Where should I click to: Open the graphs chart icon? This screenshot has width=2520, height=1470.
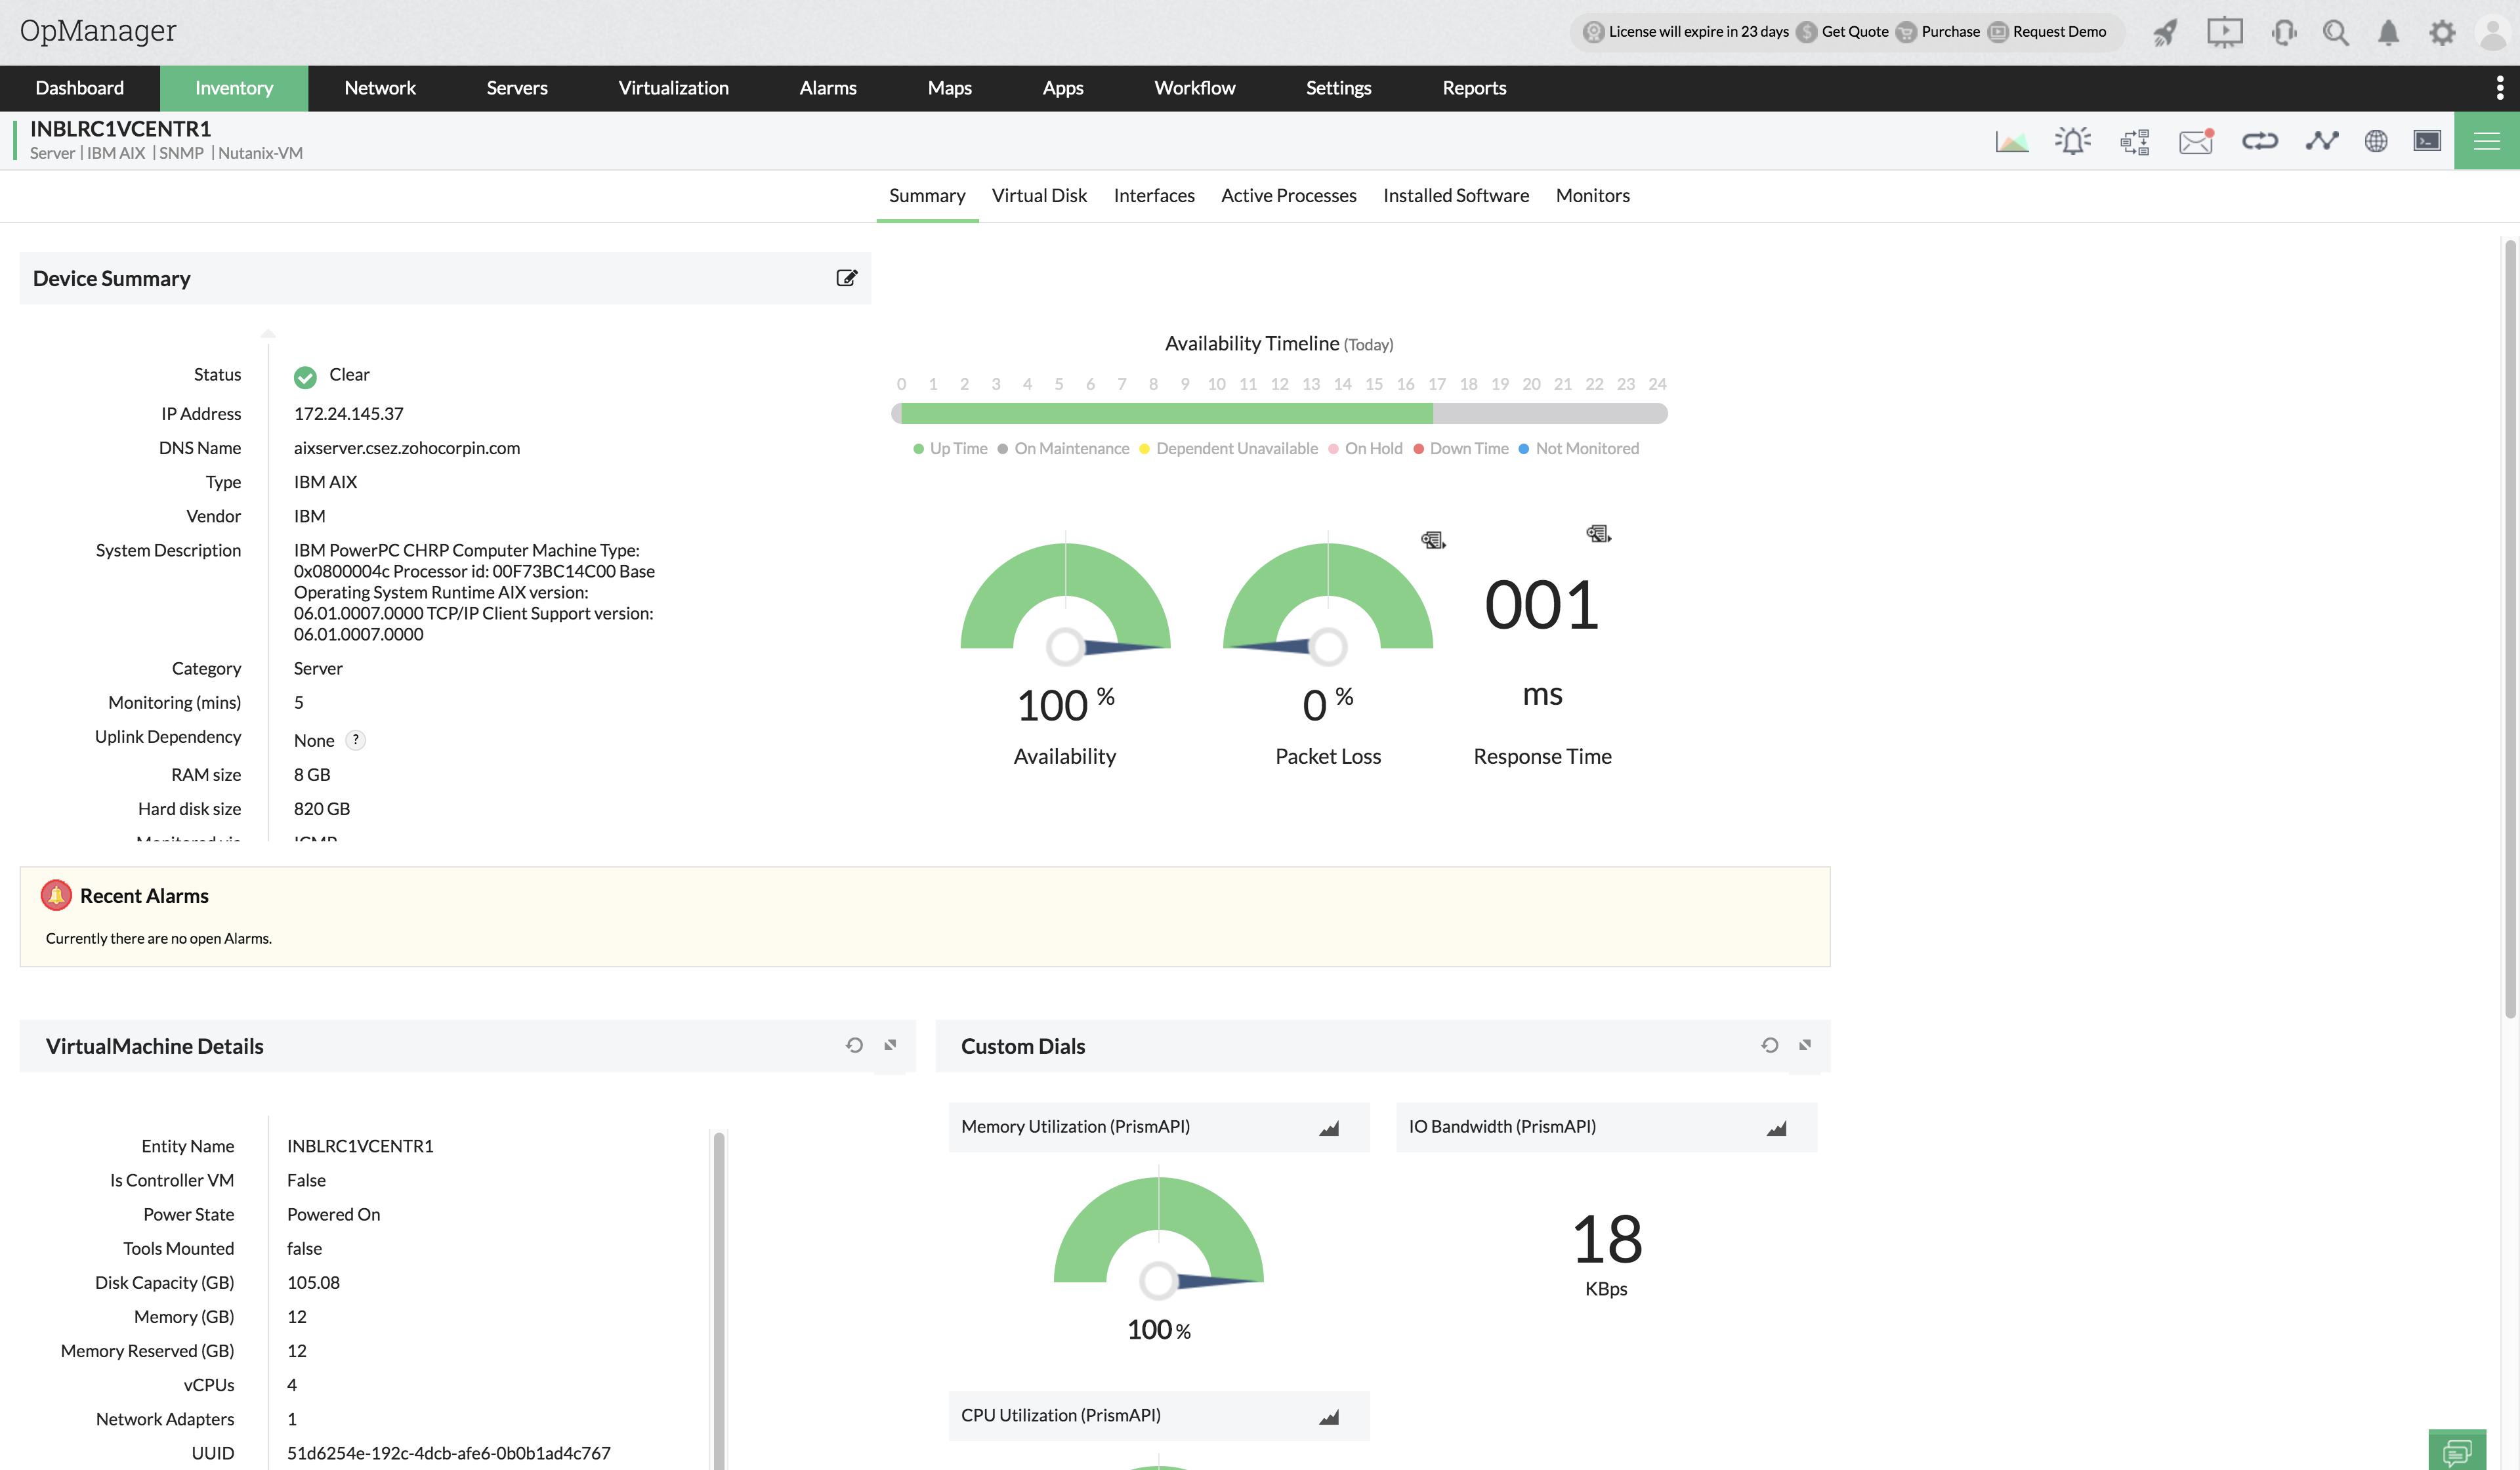[2011, 141]
